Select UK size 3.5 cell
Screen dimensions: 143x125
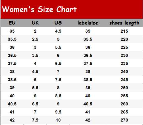point(35,55)
